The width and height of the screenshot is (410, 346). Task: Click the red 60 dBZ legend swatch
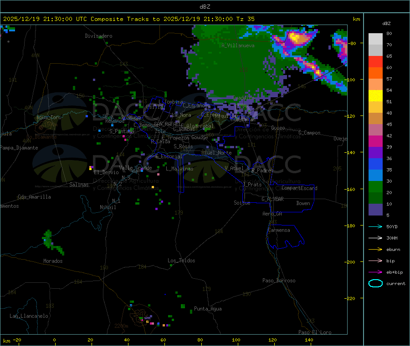click(x=375, y=61)
